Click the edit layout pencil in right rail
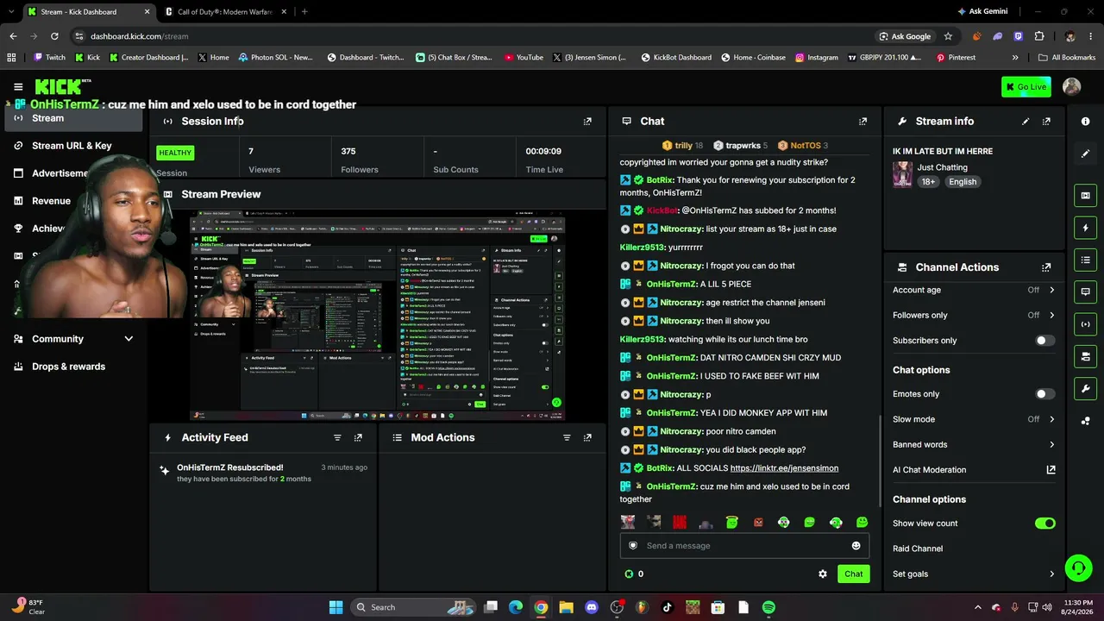1104x621 pixels. tap(1085, 154)
